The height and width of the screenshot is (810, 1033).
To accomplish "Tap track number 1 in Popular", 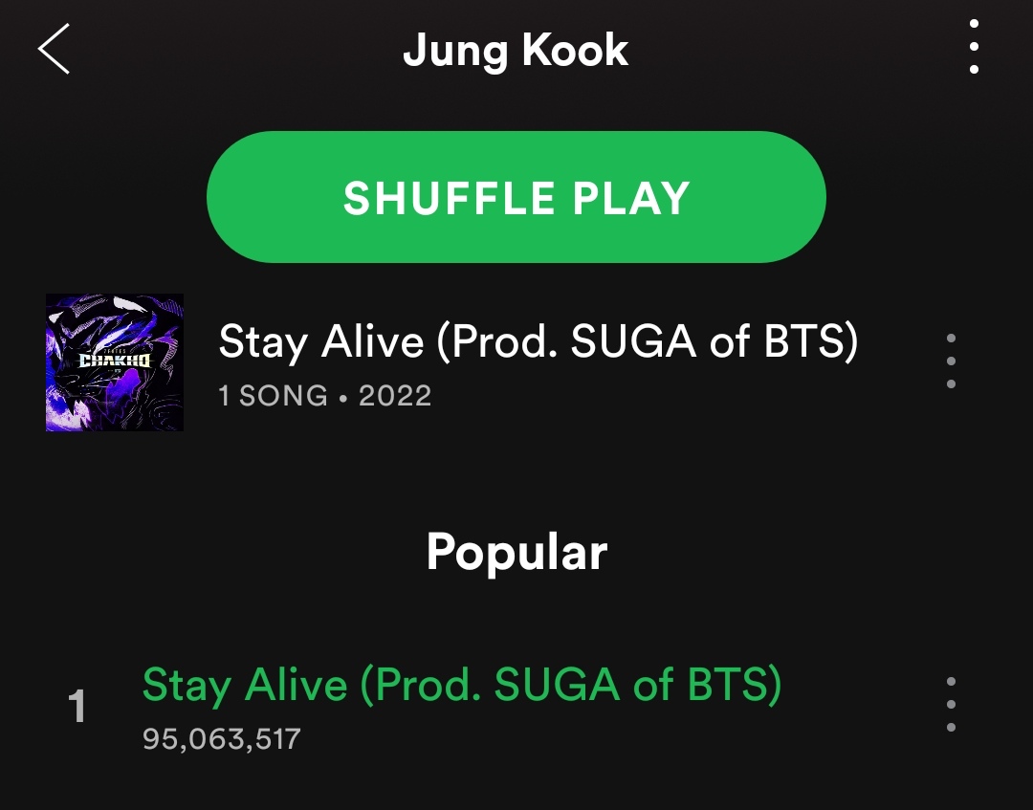I will pyautogui.click(x=77, y=706).
